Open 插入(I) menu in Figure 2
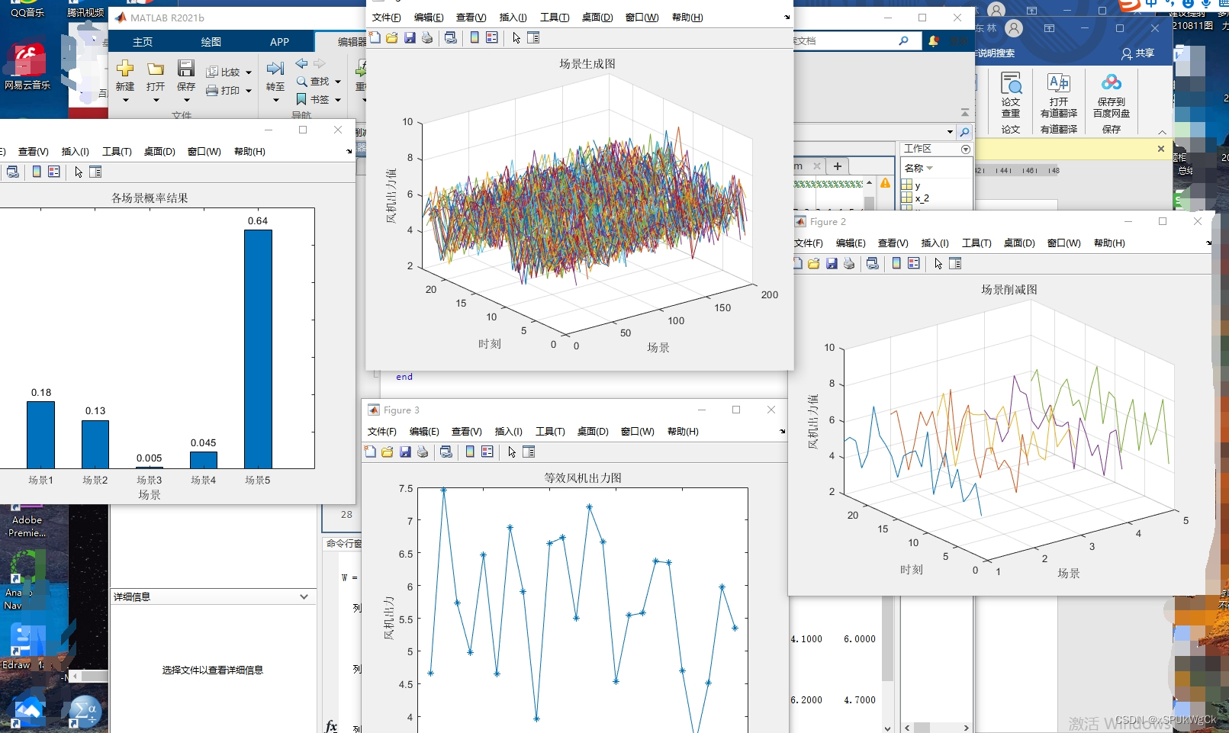Viewport: 1229px width, 733px height. (935, 243)
